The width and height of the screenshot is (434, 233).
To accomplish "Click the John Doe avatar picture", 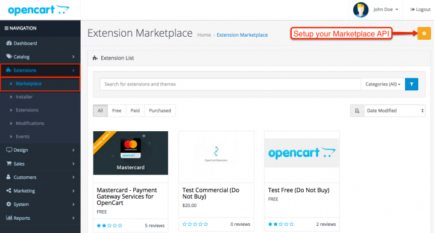I will point(360,10).
